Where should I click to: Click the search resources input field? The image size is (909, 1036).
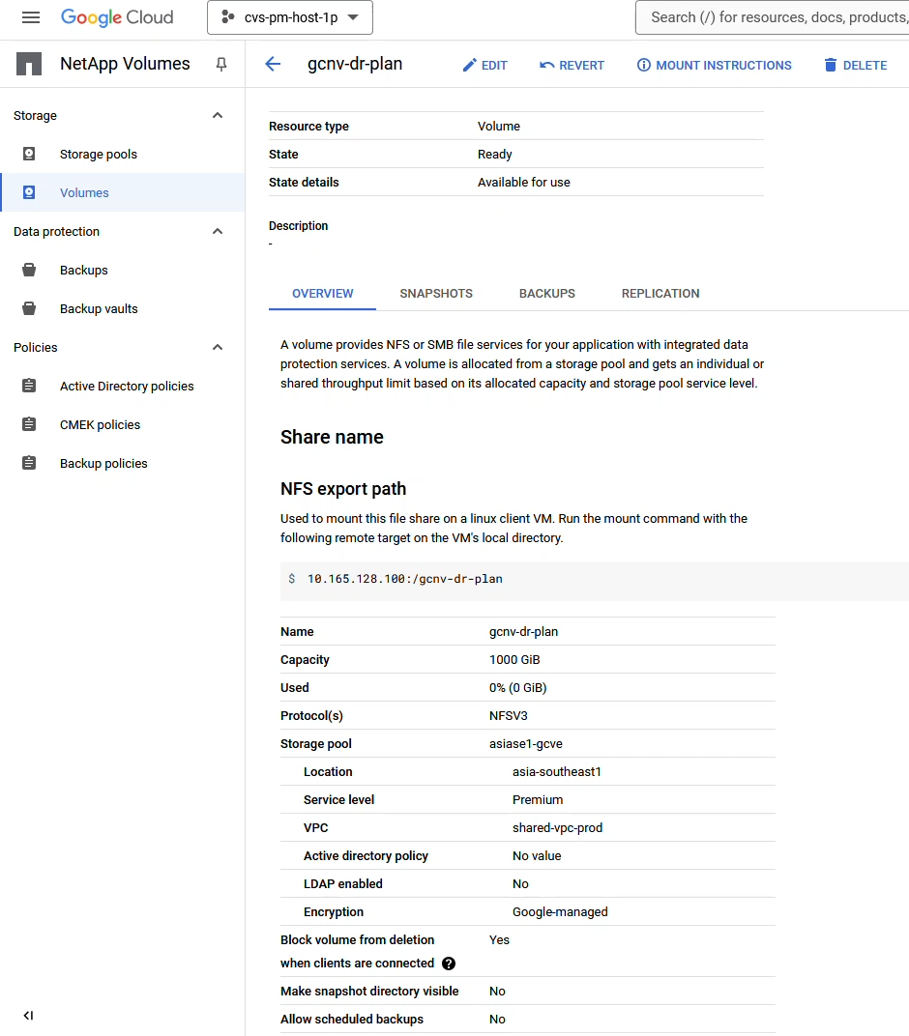pyautogui.click(x=774, y=17)
